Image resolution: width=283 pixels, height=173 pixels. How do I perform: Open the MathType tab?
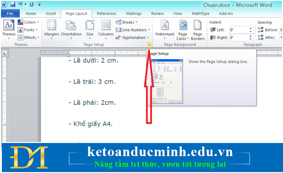click(201, 14)
